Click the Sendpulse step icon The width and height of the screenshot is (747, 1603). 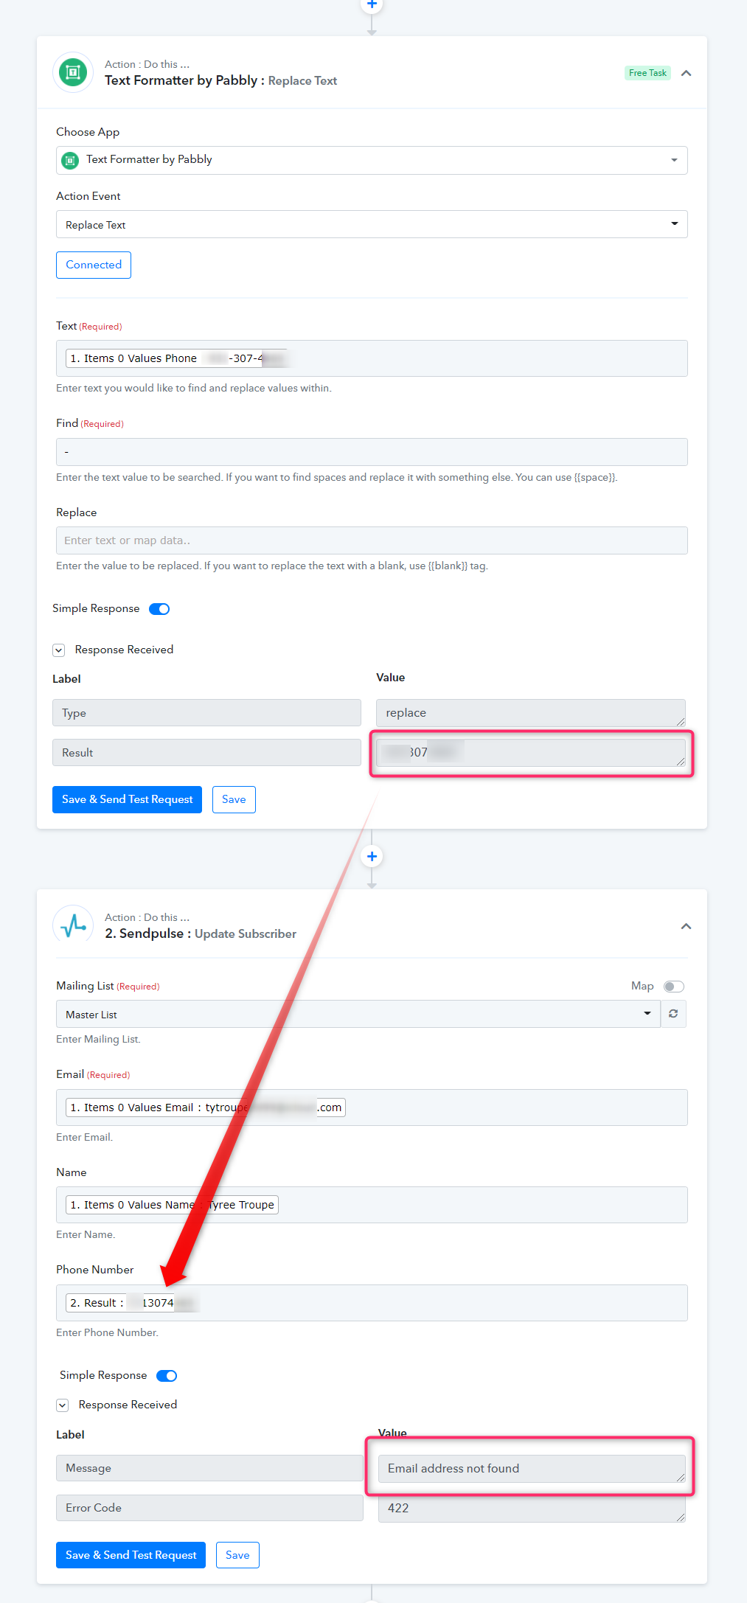tap(73, 925)
